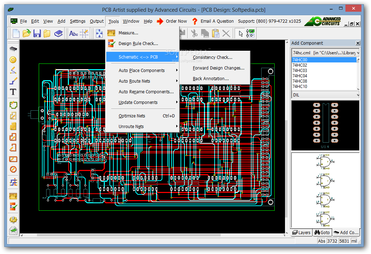Open the Edit menu

pyautogui.click(x=35, y=21)
